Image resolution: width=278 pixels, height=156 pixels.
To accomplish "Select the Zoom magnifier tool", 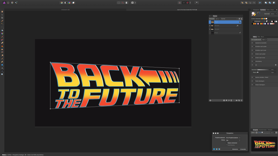I will pos(2,74).
